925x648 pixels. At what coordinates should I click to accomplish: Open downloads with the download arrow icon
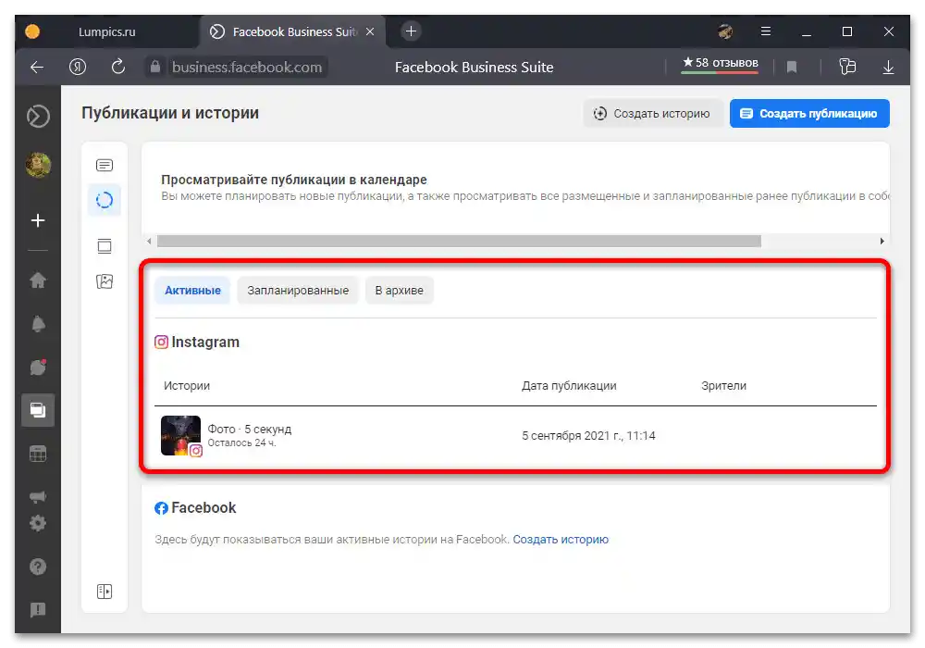coord(888,67)
